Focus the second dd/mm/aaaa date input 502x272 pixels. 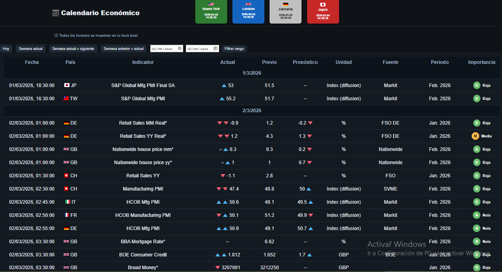click(199, 49)
